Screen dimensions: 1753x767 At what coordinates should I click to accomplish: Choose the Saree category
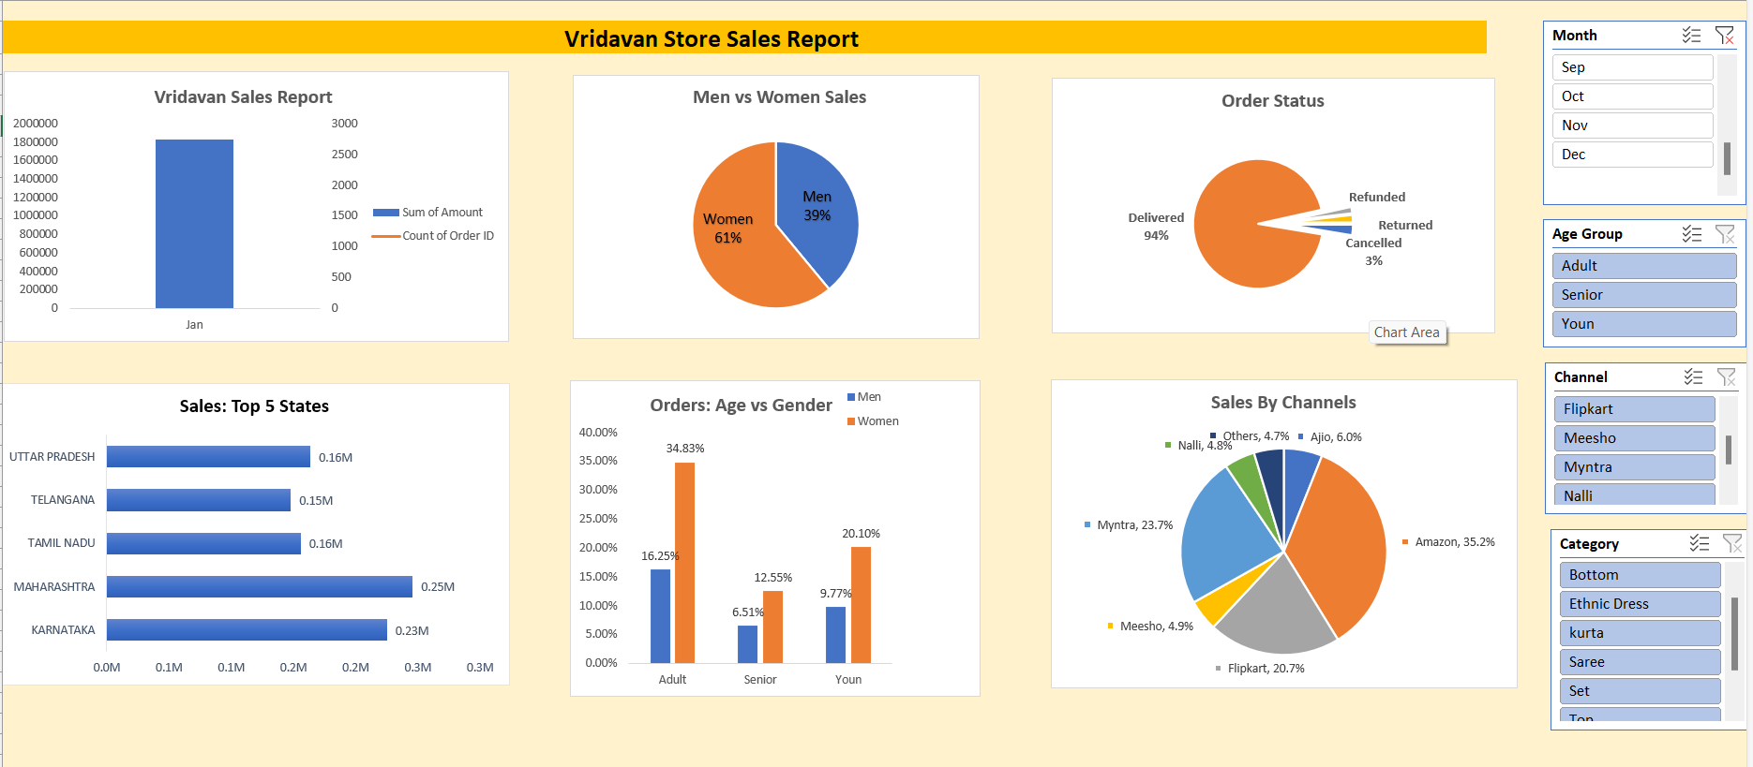coord(1639,662)
